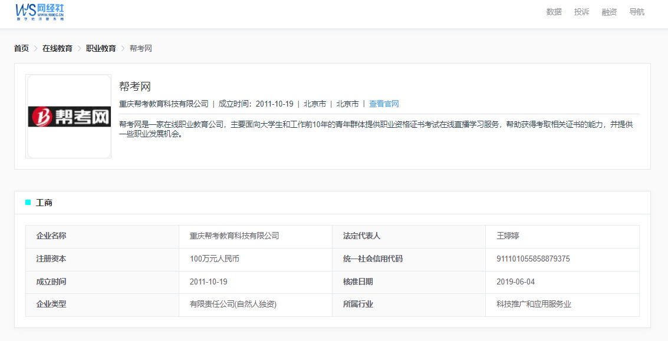This screenshot has height=341, width=668.
Task: Go to 首页 in breadcrumb
Action: (21, 48)
